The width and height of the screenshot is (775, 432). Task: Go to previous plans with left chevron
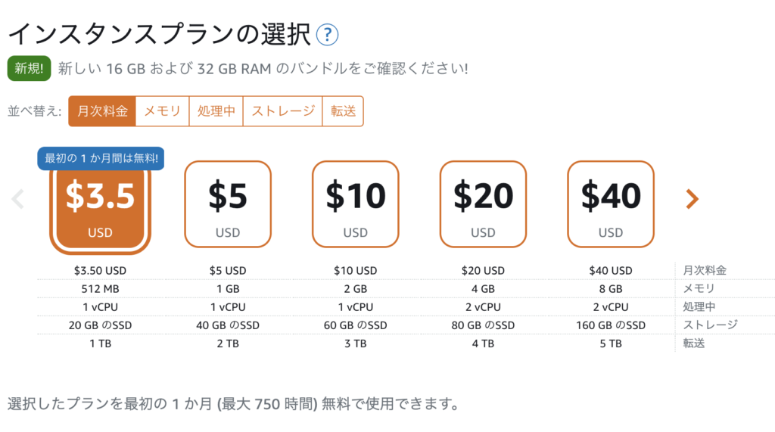[18, 199]
